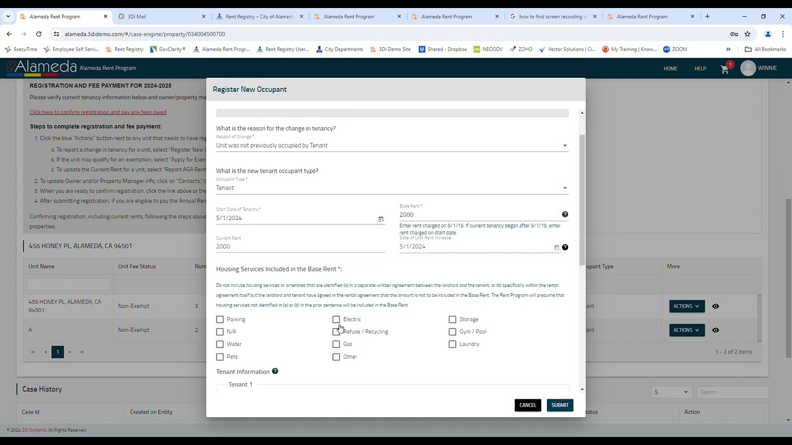Screen dimensions: 792x445
Task: Open the Reason of Change dropdown
Action: click(392, 145)
